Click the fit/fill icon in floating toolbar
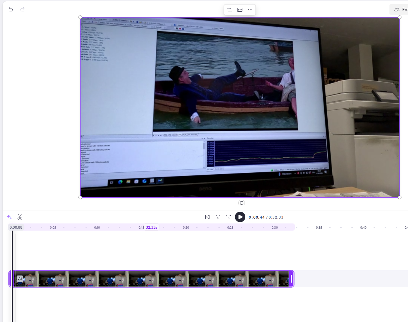The image size is (408, 322). tap(240, 10)
